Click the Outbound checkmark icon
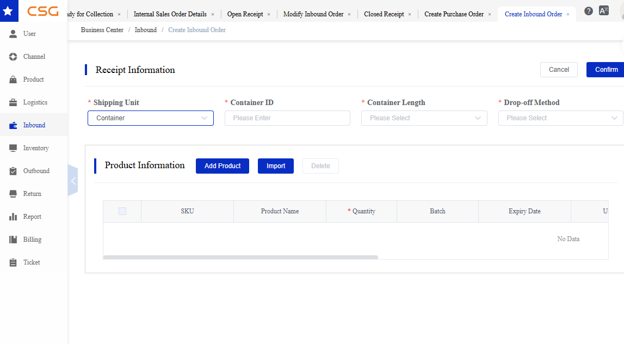624x344 pixels. (x=13, y=171)
